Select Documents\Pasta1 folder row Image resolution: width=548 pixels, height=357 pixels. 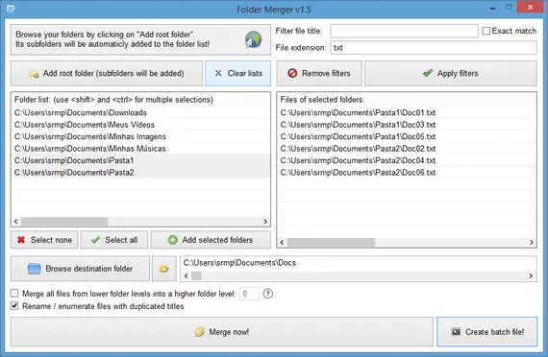click(x=140, y=160)
